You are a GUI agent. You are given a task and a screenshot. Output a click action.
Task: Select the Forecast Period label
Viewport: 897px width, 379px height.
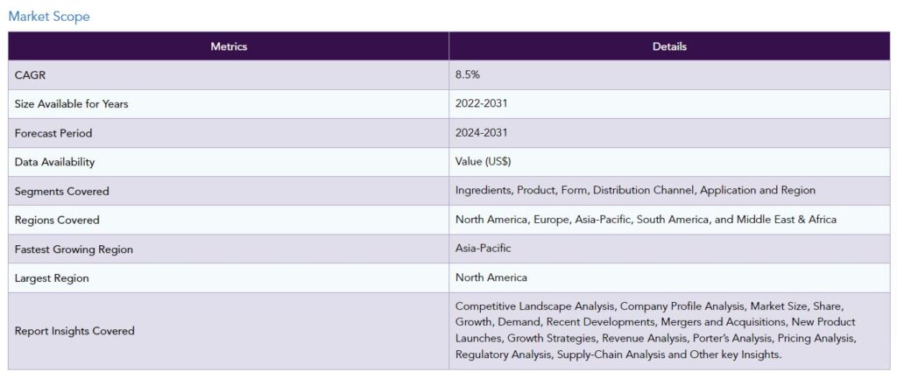coord(53,133)
